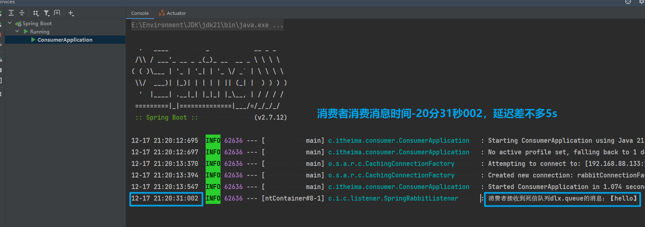Image resolution: width=645 pixels, height=227 pixels.
Task: Click 'Starting ConsumerApplication using Java 21' message
Action: tap(567, 141)
